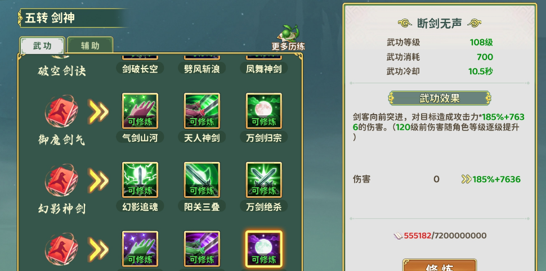
Task: Click the 武功效果 header banner
Action: [440, 98]
